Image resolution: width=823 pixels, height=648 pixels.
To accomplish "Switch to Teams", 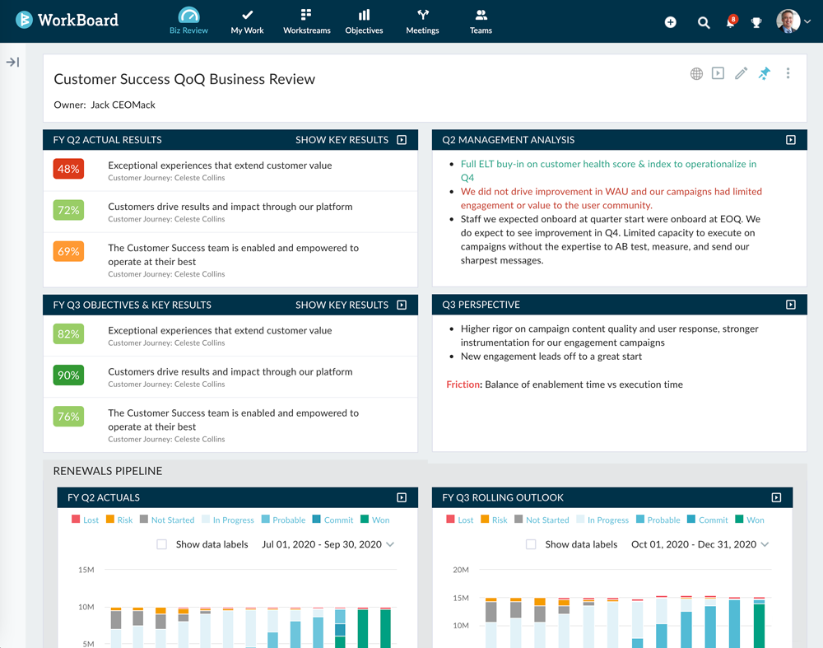I will (481, 21).
